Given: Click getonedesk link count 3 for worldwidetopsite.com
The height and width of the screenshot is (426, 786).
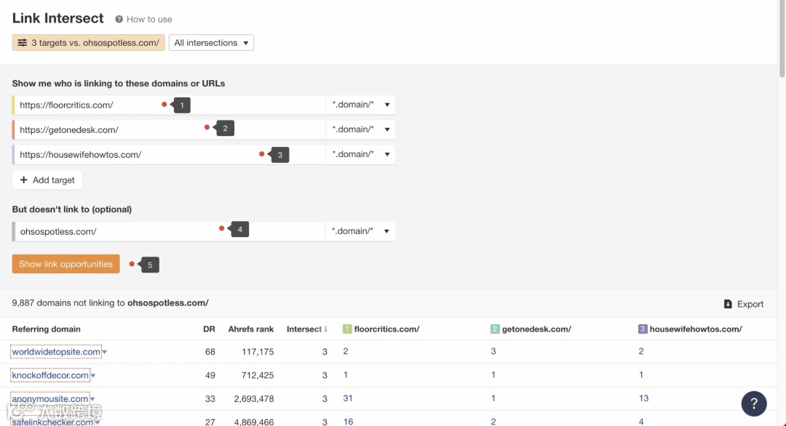Looking at the screenshot, I should coord(493,351).
